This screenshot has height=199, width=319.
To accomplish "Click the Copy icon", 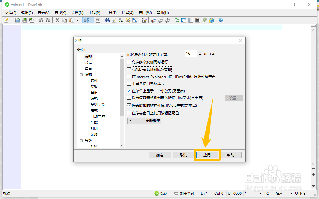I will (64, 20).
